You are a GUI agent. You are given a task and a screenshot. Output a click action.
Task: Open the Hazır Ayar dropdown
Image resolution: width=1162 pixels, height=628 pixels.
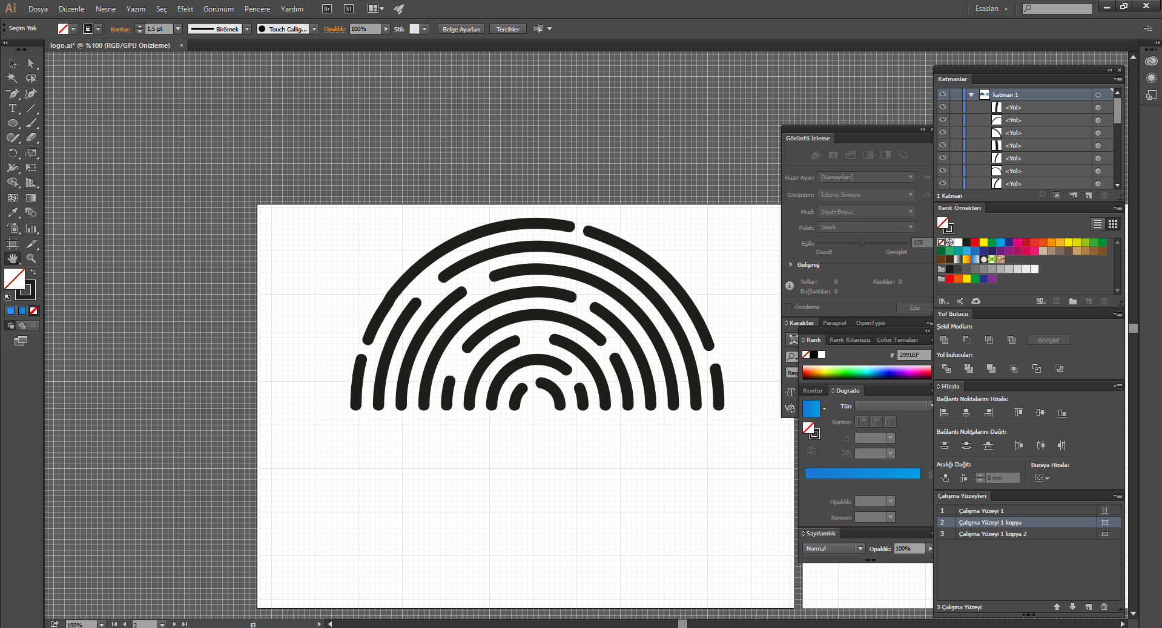pos(866,177)
